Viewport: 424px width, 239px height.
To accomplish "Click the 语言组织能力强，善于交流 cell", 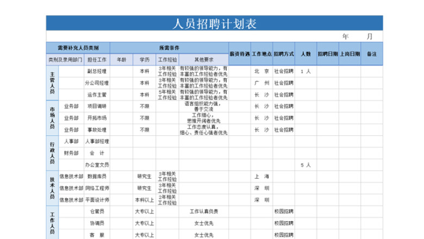I will [x=204, y=106].
